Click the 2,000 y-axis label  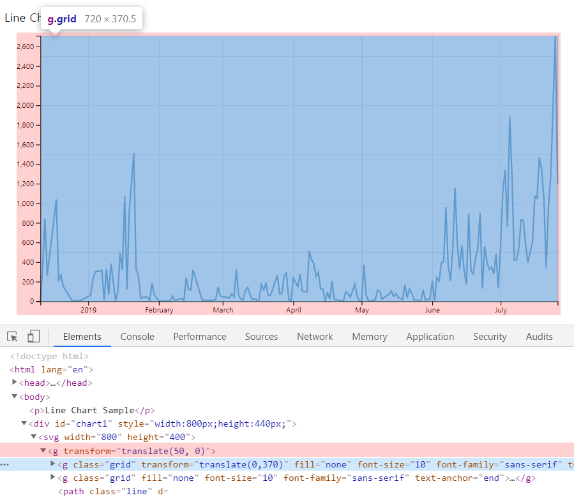[26, 105]
